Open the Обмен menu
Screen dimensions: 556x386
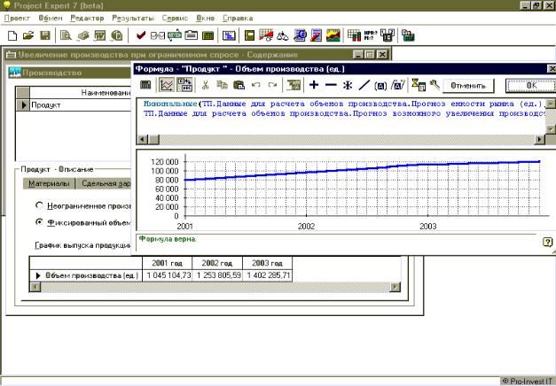(51, 18)
